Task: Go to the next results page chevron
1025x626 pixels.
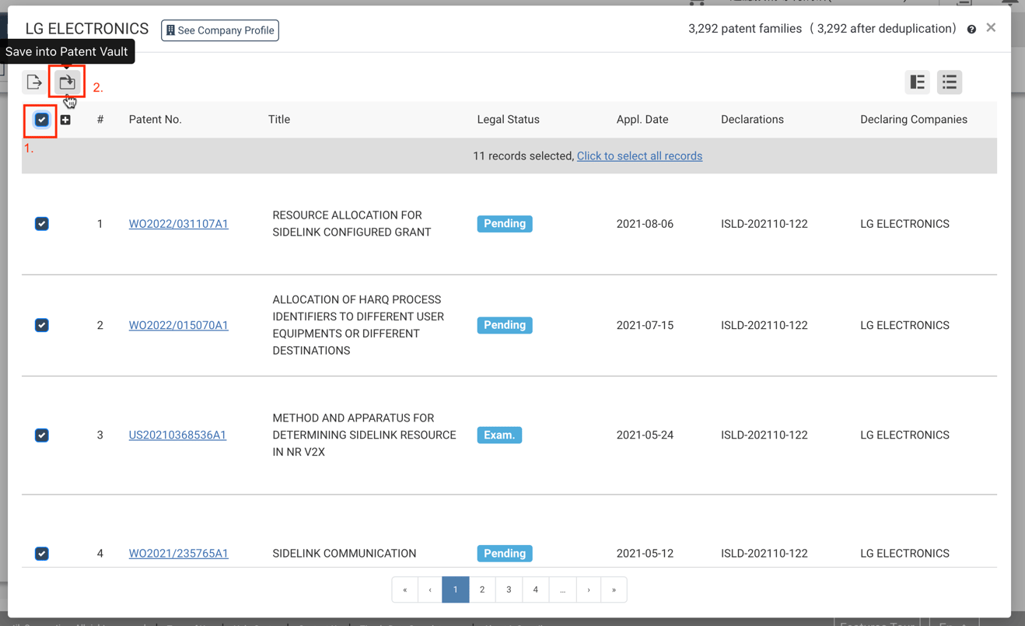Action: [588, 589]
